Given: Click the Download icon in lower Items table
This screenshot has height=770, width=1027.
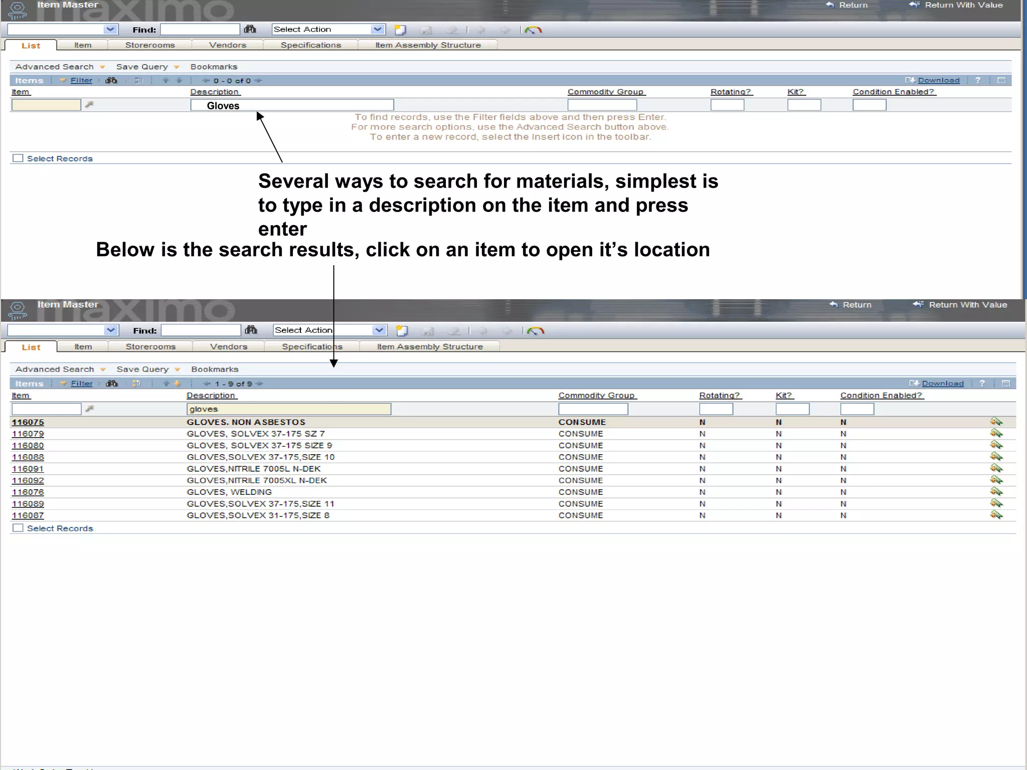Looking at the screenshot, I should tap(914, 383).
